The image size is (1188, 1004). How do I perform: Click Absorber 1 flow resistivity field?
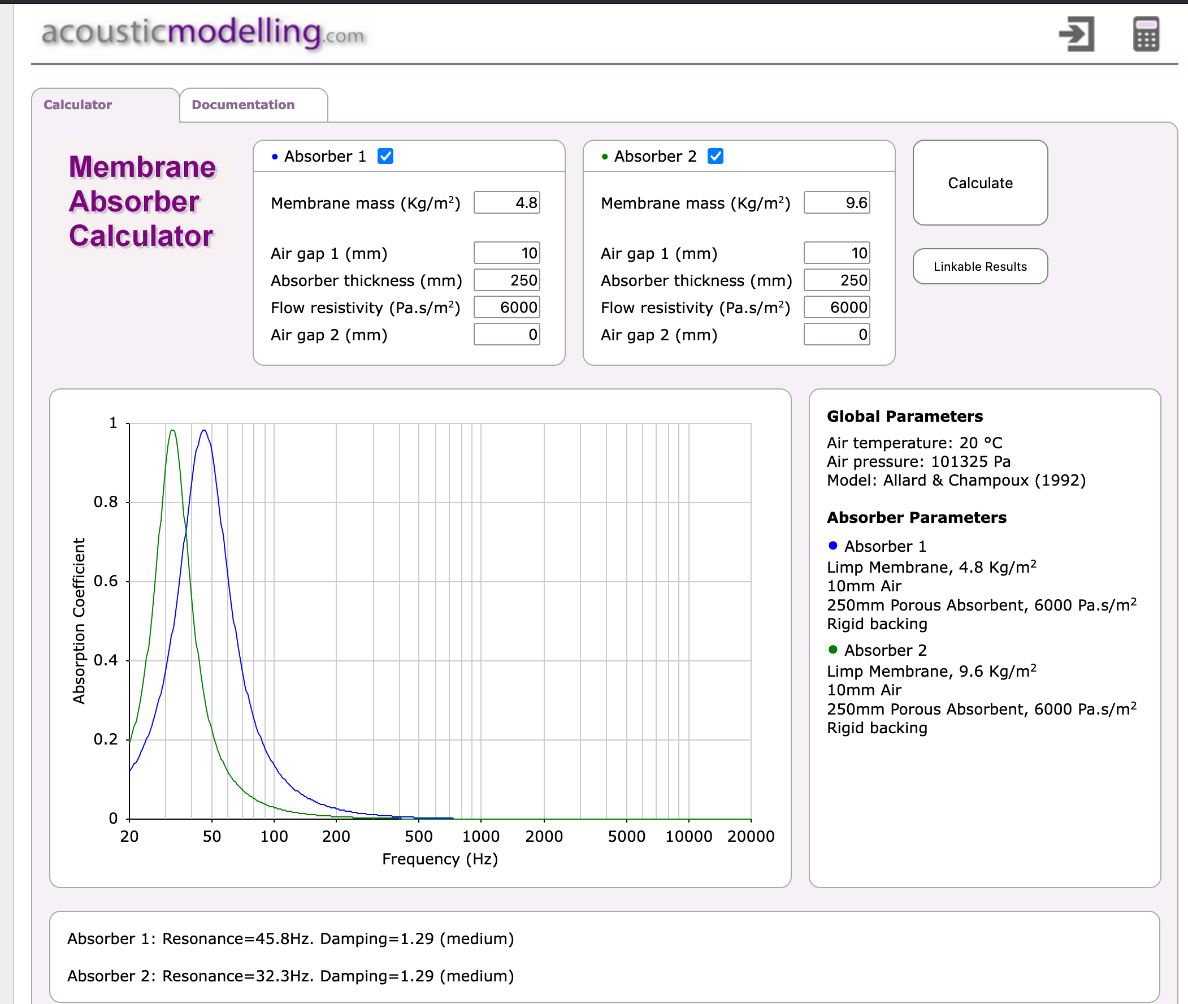pos(506,308)
